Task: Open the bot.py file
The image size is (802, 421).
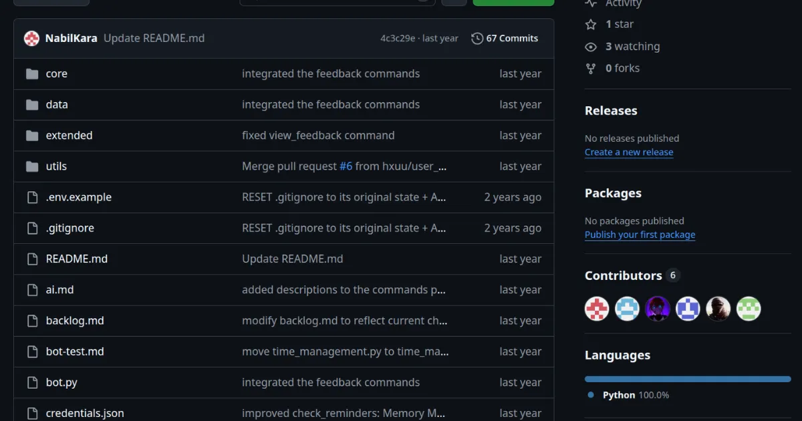Action: point(61,382)
